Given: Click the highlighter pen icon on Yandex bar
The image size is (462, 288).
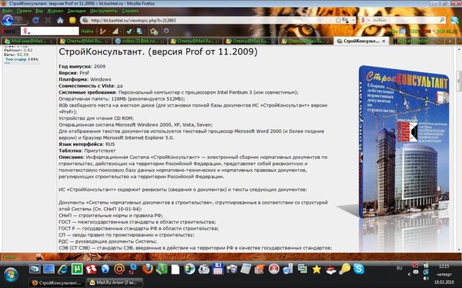Looking at the screenshot, I should [x=103, y=31].
